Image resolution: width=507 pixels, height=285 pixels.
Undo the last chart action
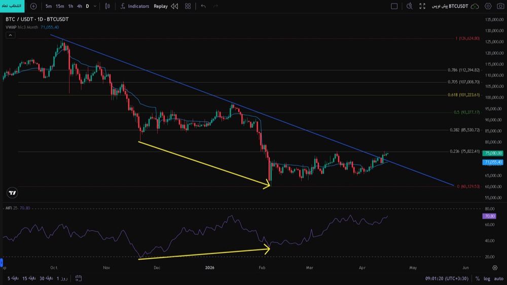click(203, 6)
